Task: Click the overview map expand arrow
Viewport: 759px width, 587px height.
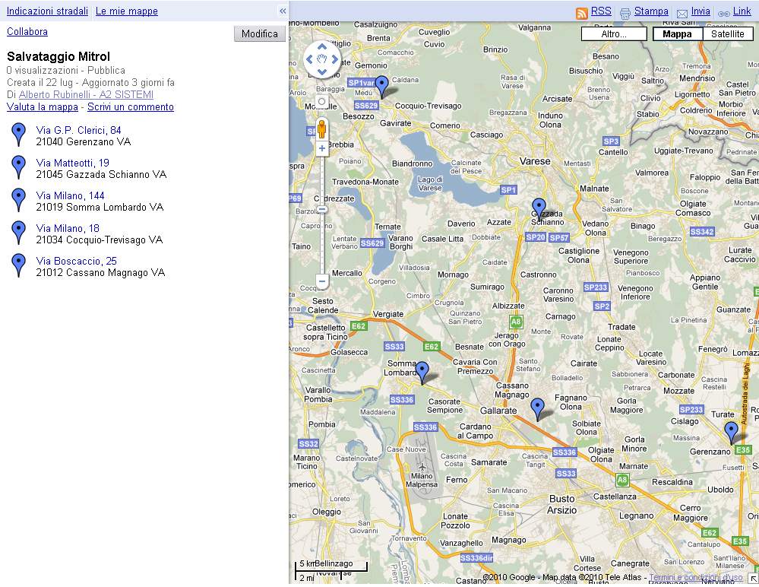Action: (754, 579)
